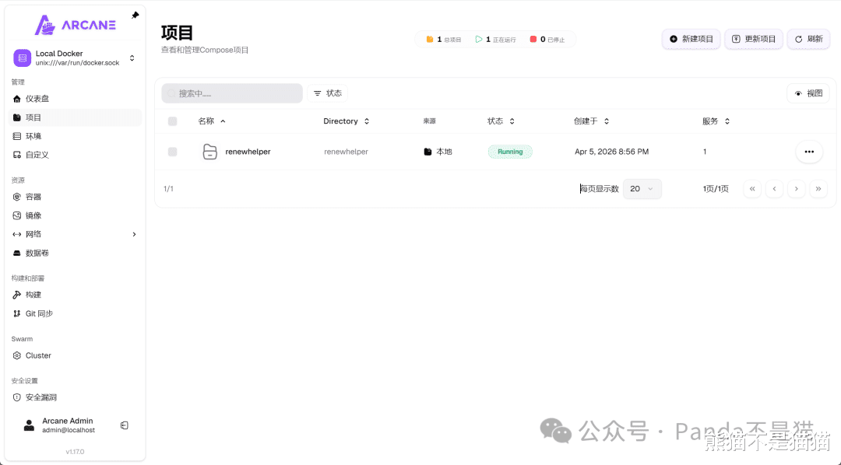Viewport: 841px width, 465px height.
Task: Open 自定义 sidebar entry
Action: pyautogui.click(x=75, y=155)
